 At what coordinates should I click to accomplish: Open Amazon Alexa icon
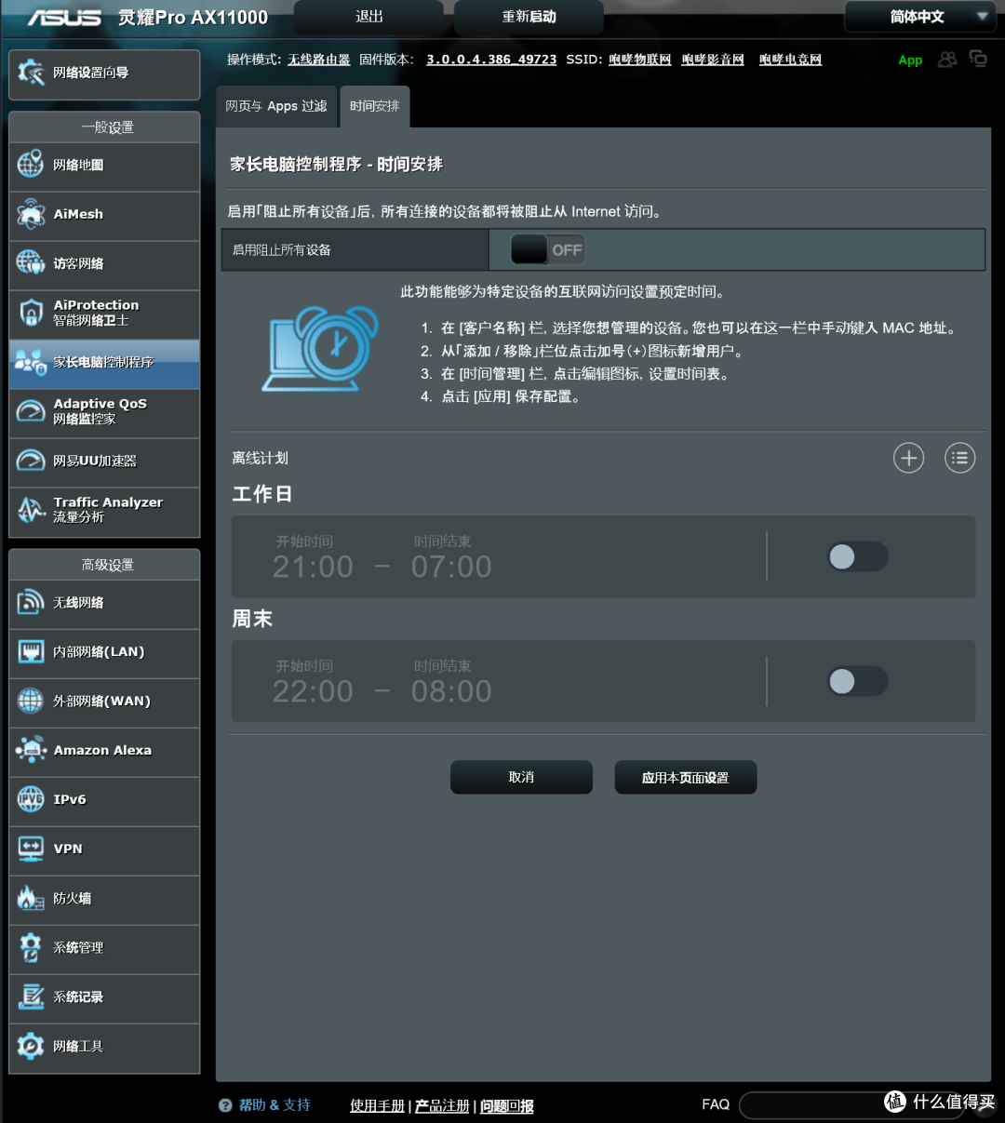tap(31, 750)
